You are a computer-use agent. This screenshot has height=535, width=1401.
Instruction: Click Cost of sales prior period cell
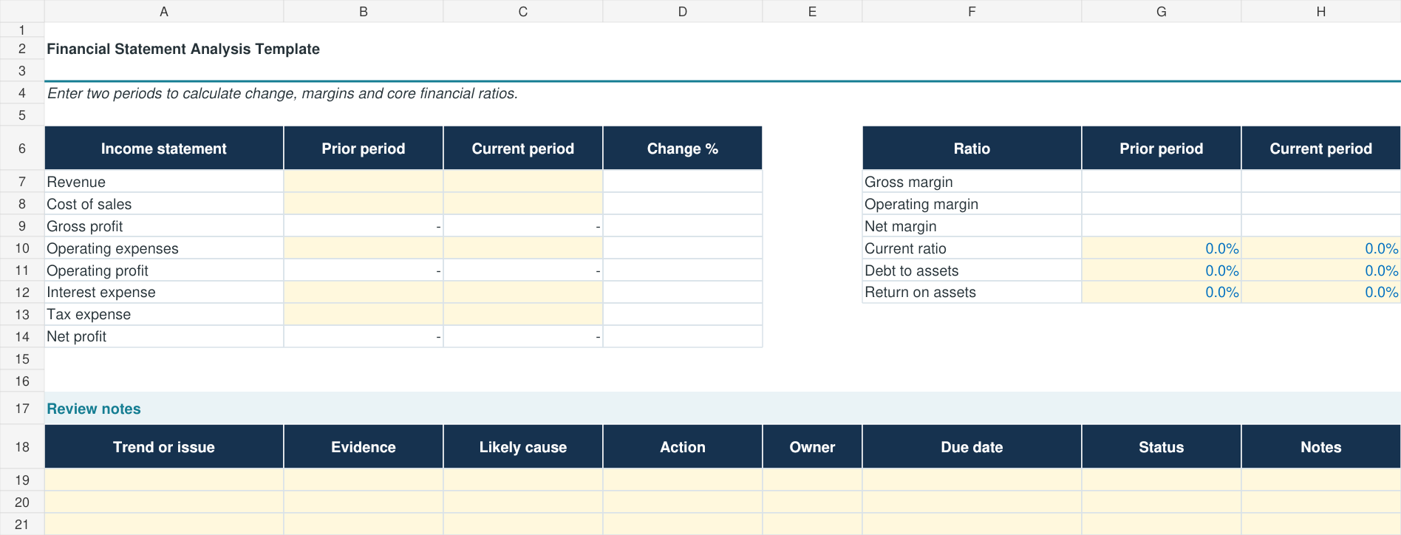click(x=364, y=204)
